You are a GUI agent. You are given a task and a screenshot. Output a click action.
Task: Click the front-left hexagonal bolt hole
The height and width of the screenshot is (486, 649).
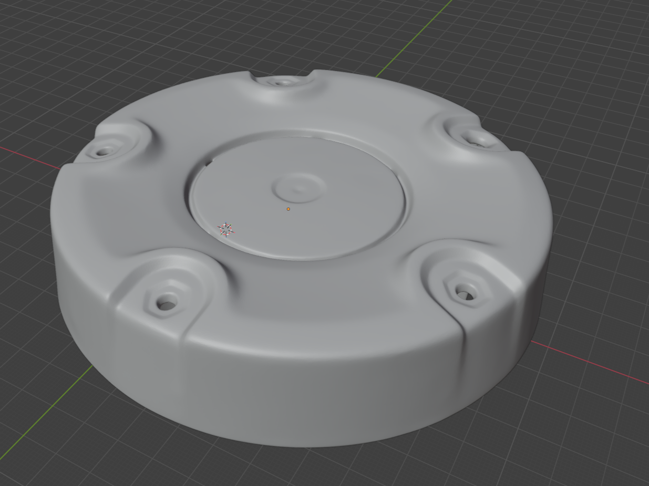(x=167, y=303)
